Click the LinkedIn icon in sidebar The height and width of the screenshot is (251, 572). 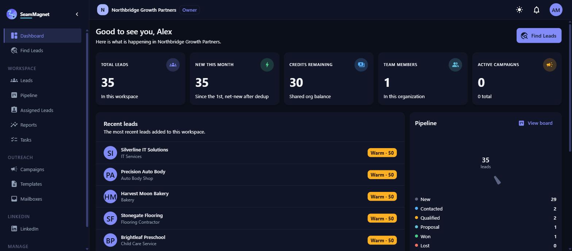(14, 229)
